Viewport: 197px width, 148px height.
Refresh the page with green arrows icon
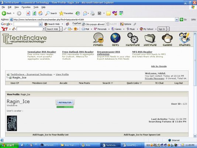[34, 13]
